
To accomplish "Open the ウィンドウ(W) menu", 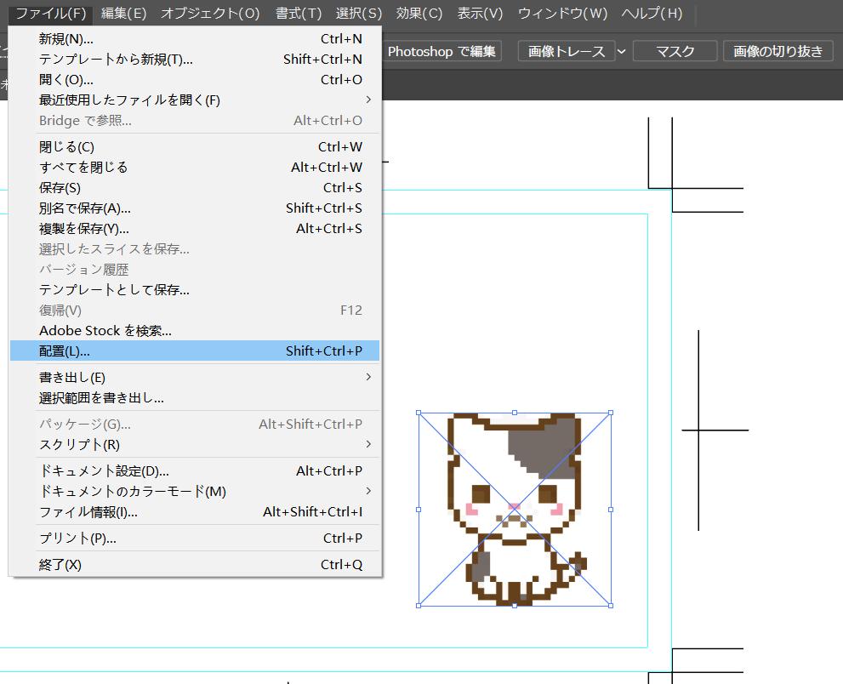I will (x=562, y=14).
